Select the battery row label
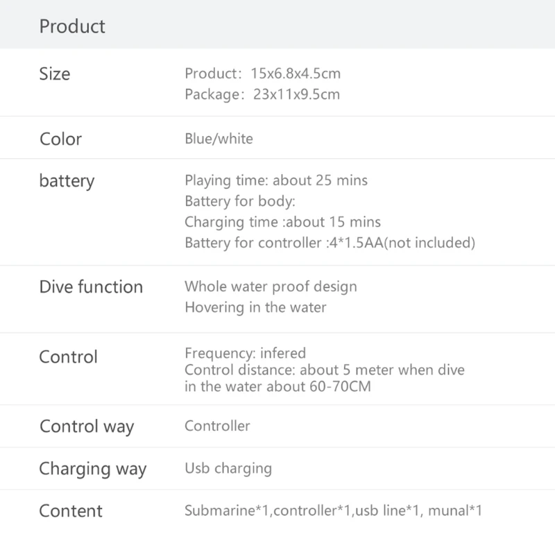The width and height of the screenshot is (555, 555). (67, 181)
